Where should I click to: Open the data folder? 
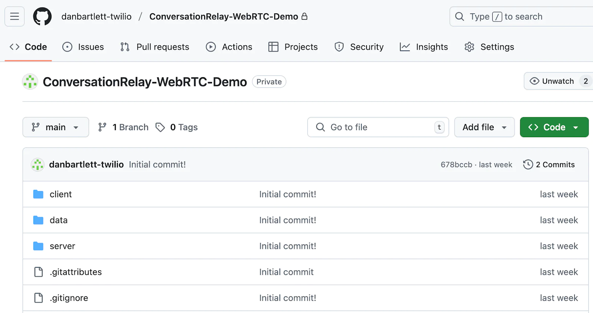tap(59, 220)
